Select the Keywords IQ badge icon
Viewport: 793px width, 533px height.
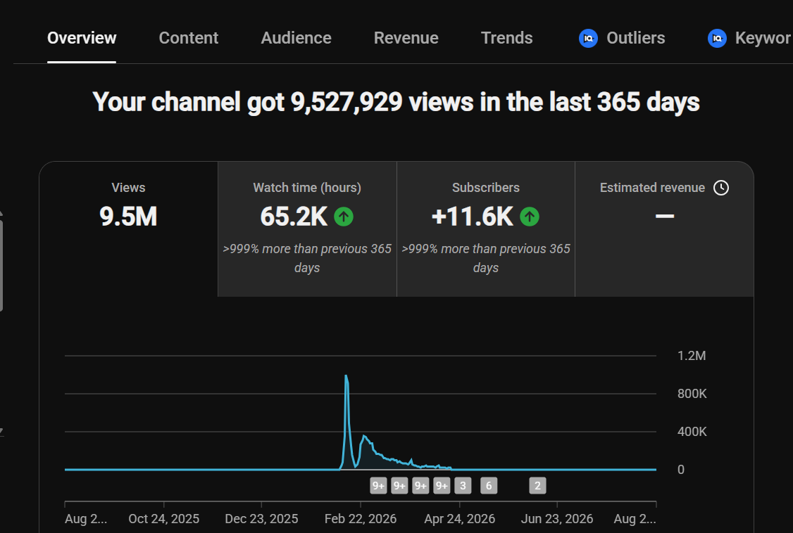point(717,39)
